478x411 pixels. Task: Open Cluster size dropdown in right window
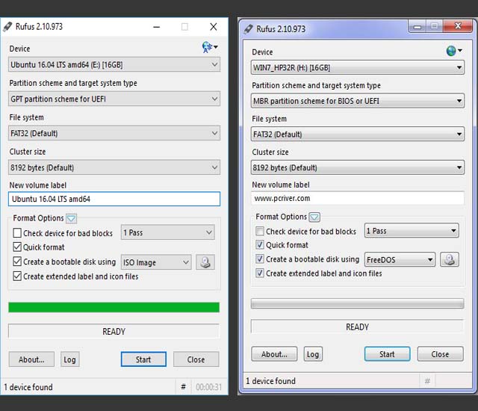pos(358,167)
